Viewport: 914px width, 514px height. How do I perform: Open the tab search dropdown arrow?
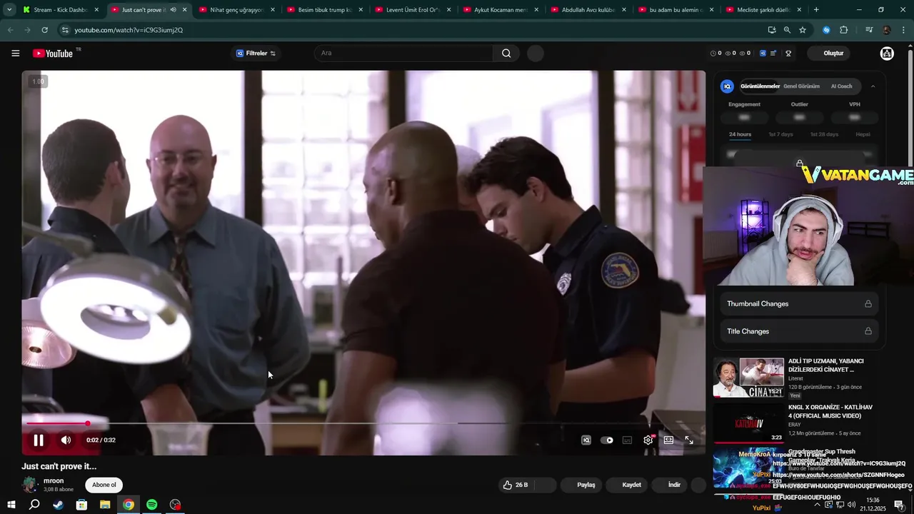point(9,10)
